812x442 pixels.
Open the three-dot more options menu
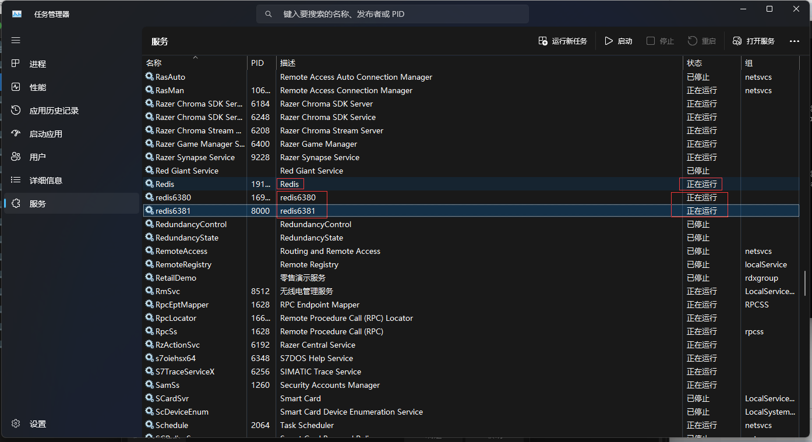click(x=794, y=41)
